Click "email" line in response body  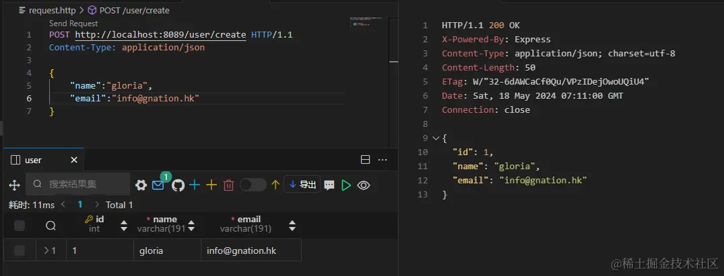(519, 180)
